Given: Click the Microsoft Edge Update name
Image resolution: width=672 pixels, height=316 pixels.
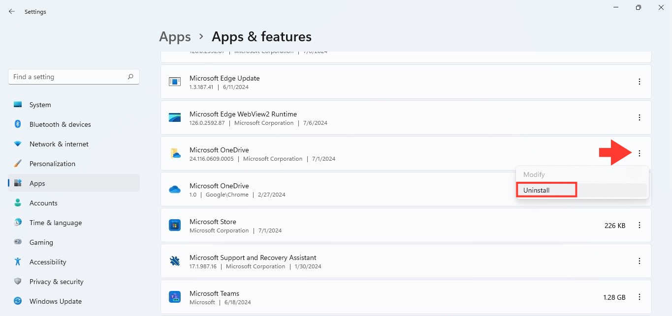Looking at the screenshot, I should pyautogui.click(x=224, y=78).
